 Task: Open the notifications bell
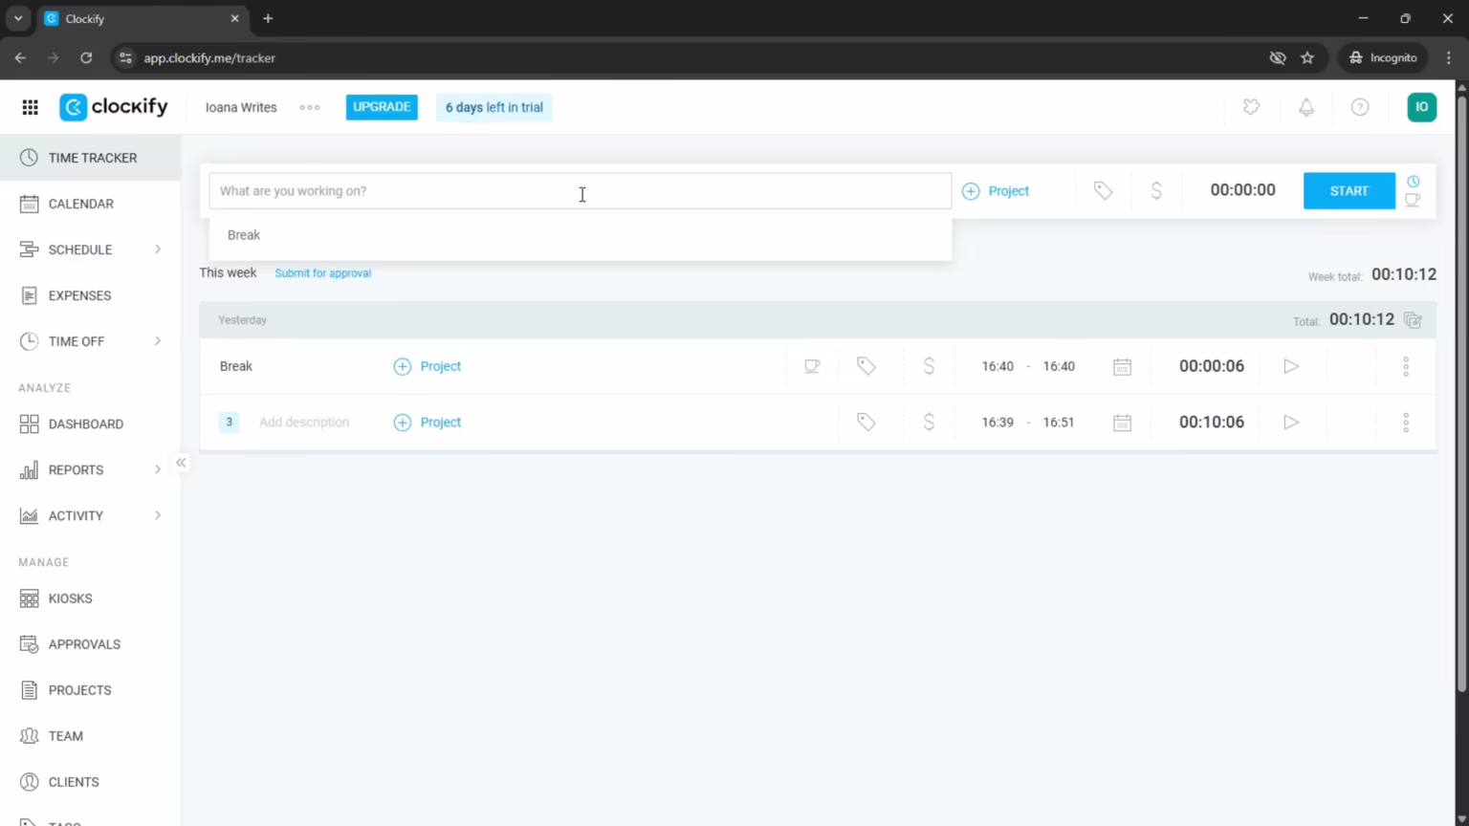(x=1305, y=107)
